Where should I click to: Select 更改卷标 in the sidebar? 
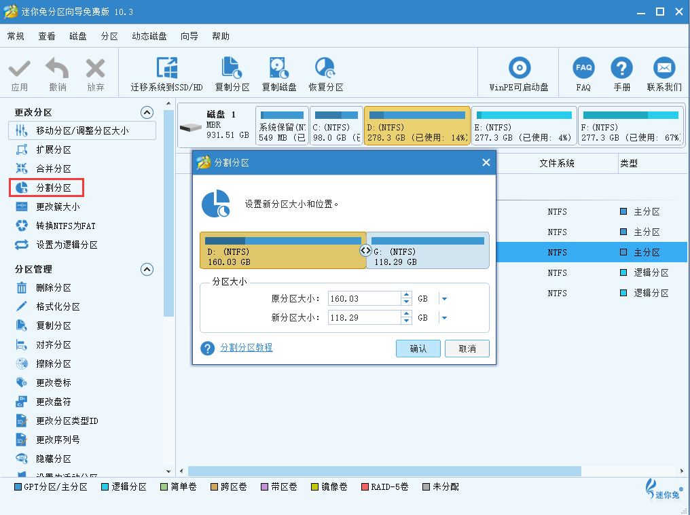pyautogui.click(x=54, y=383)
